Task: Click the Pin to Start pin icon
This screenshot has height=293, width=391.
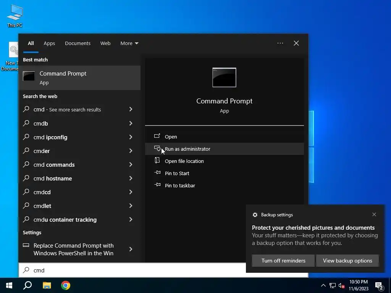Action: 157,172
